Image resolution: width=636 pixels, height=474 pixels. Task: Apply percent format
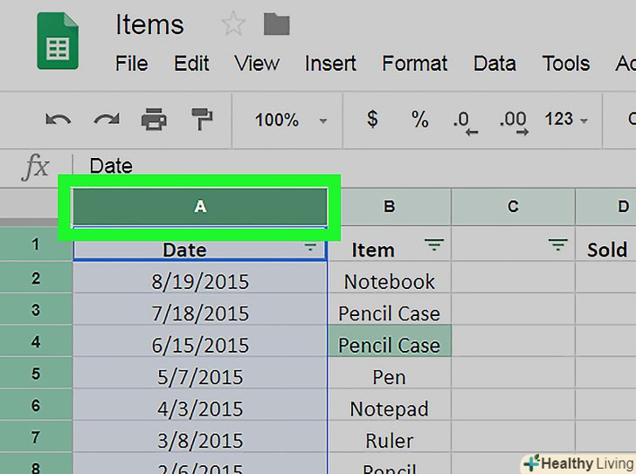420,119
